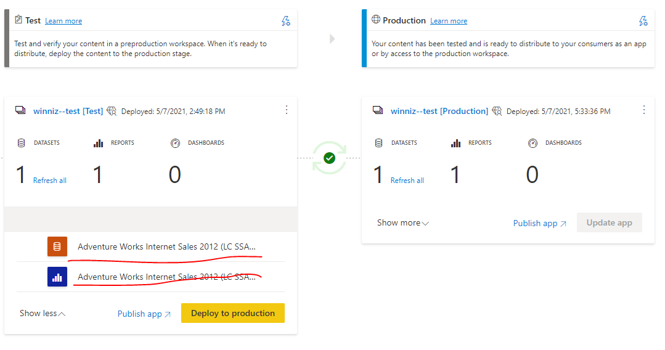Click the DATASETS label in the Production card
Screen dimensions: 665x350
coord(404,143)
